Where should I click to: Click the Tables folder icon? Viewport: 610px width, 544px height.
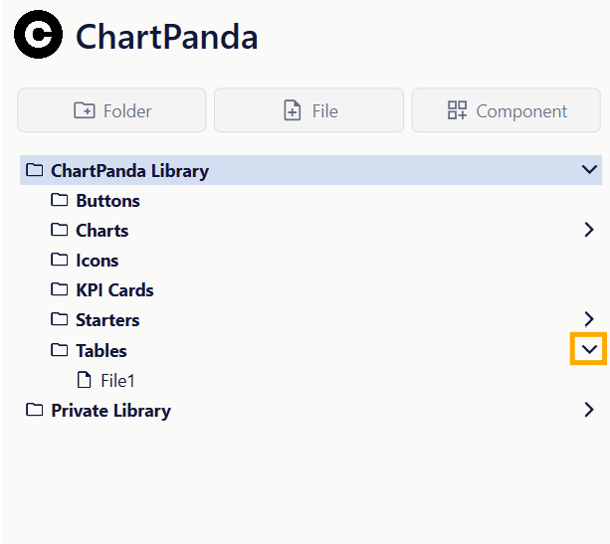(60, 350)
